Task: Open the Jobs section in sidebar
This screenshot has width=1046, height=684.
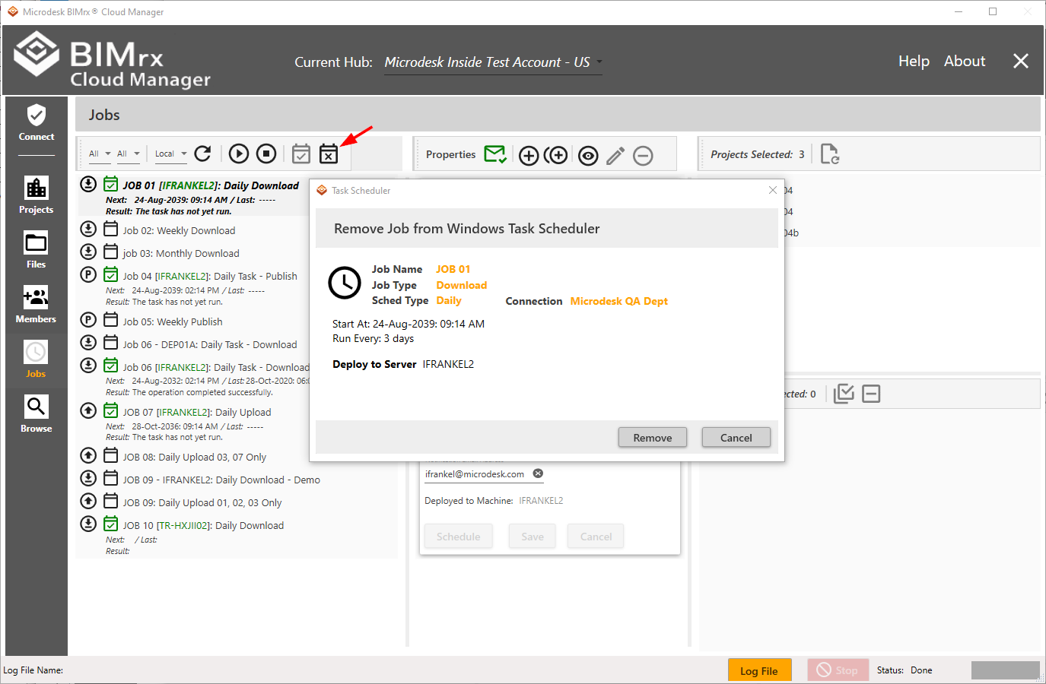Action: click(37, 359)
